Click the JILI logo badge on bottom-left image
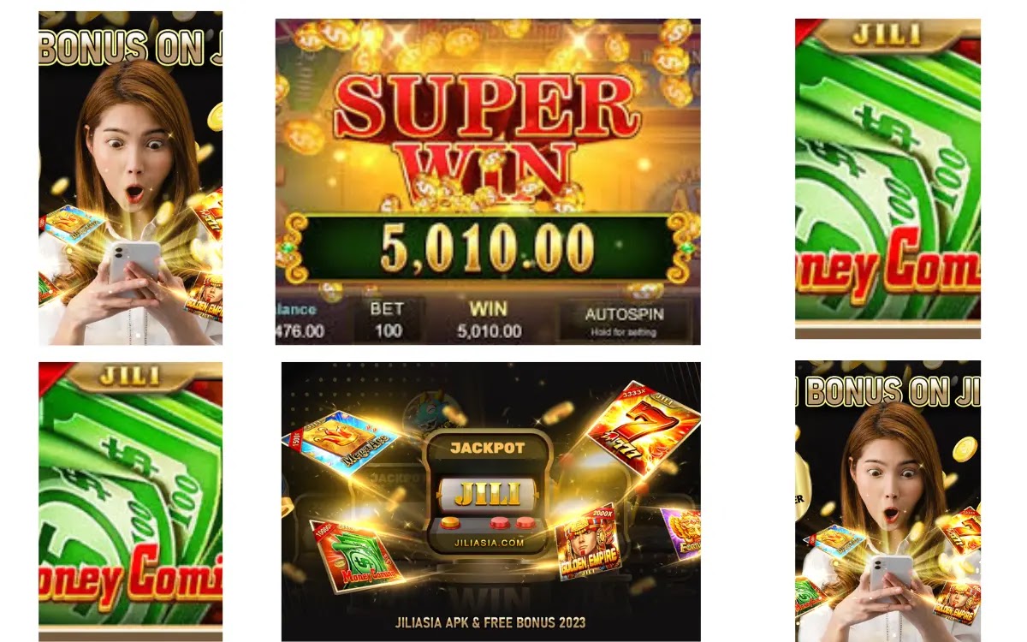The image size is (1027, 642). point(131,377)
